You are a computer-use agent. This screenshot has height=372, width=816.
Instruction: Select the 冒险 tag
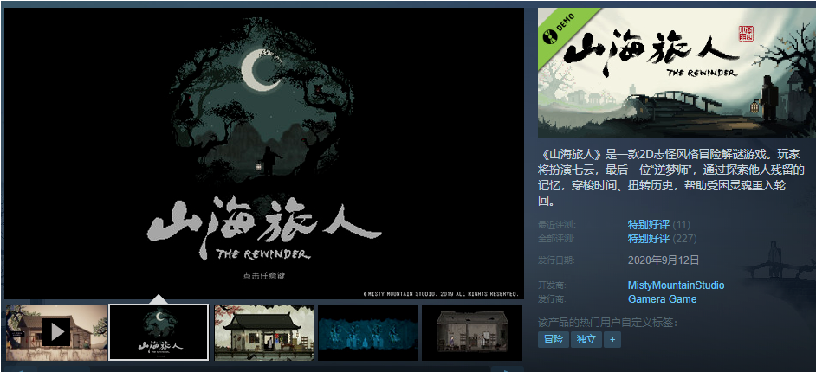[554, 339]
